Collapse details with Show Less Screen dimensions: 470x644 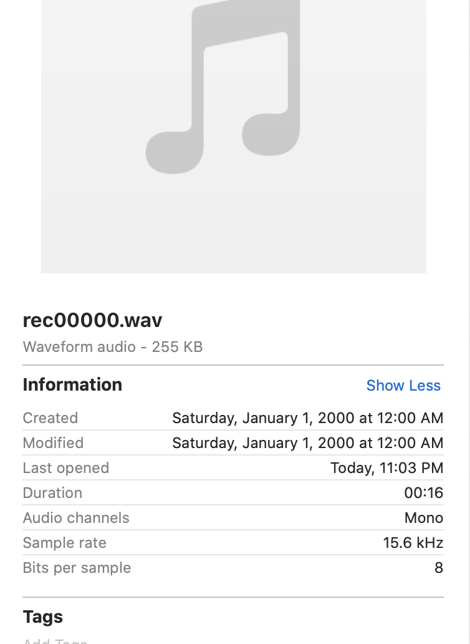point(403,385)
